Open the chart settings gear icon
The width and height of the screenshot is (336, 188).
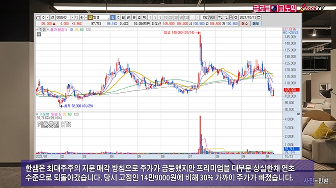pos(236,17)
